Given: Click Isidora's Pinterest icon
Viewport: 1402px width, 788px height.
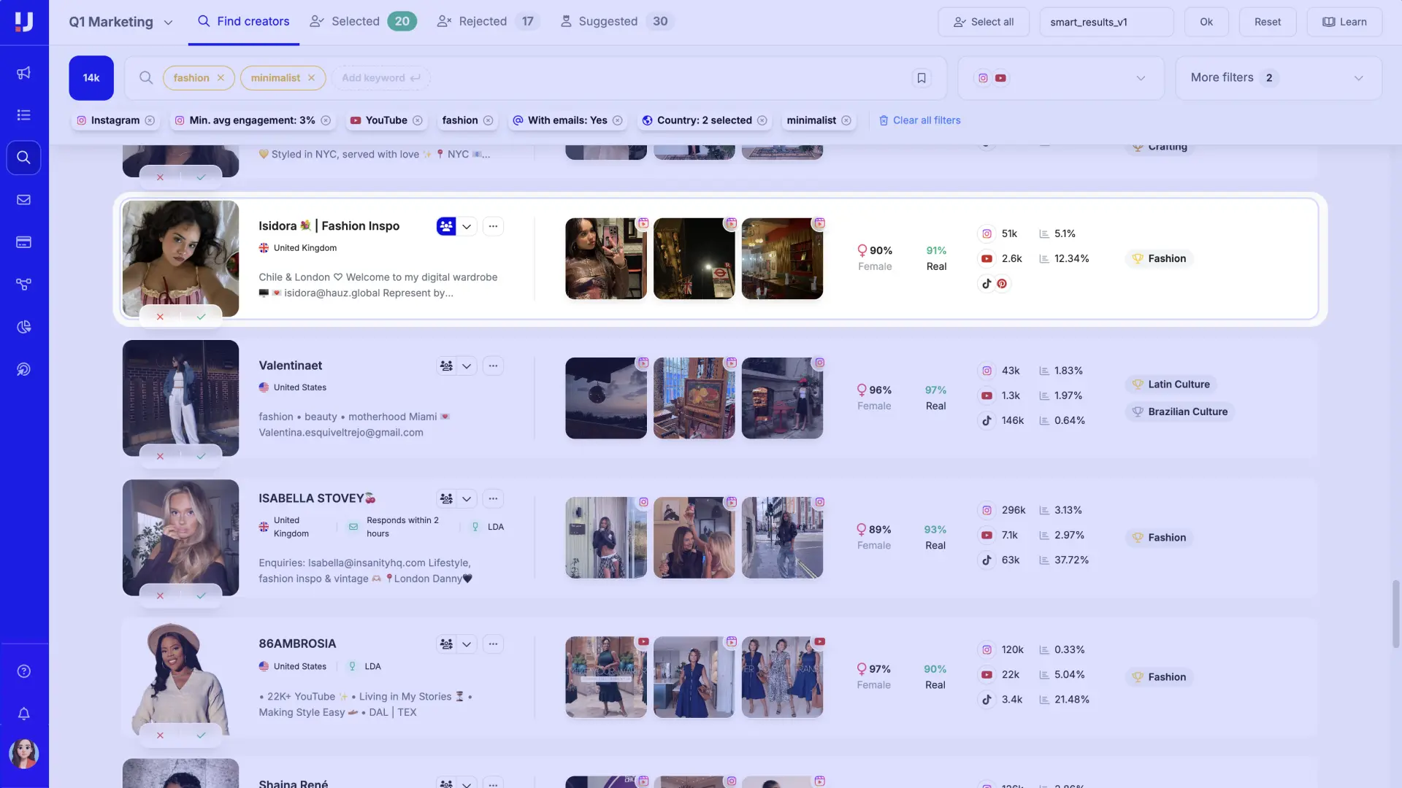Looking at the screenshot, I should point(1002,284).
